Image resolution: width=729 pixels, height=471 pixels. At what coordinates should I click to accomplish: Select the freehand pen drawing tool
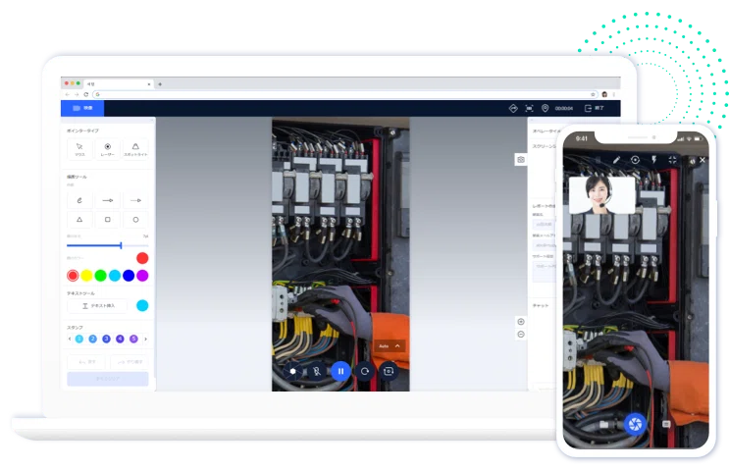coord(79,199)
